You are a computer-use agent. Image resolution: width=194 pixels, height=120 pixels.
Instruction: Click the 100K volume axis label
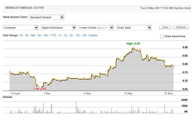pyautogui.click(x=185, y=106)
